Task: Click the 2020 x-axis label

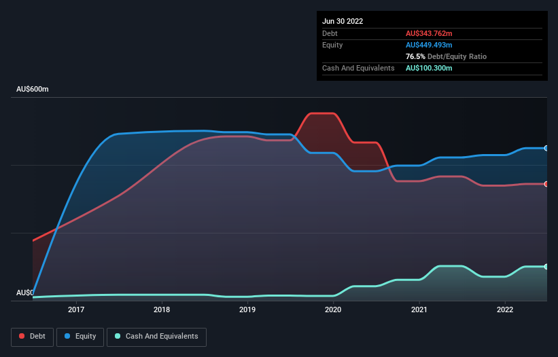Action: click(x=333, y=309)
